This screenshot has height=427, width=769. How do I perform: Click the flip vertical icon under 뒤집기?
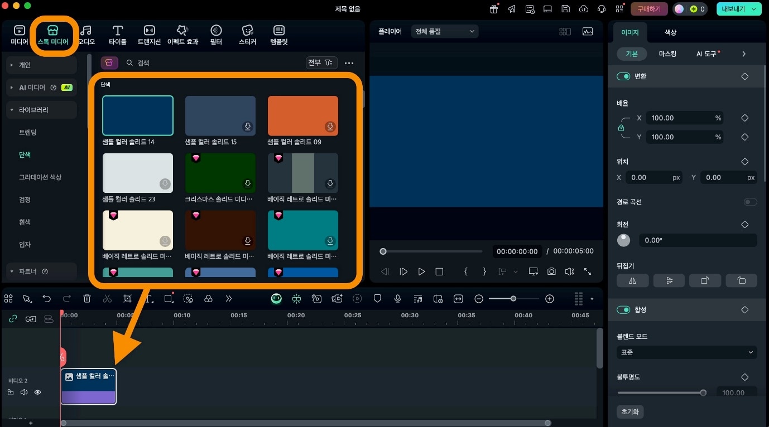[x=669, y=280]
